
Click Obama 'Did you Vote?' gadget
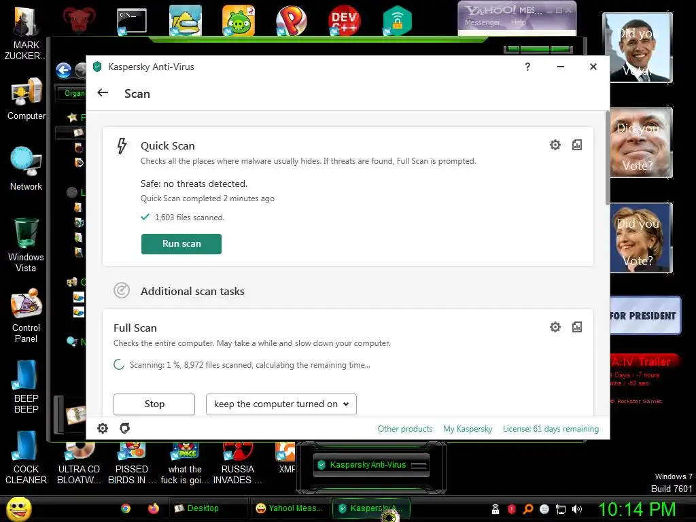pyautogui.click(x=638, y=48)
